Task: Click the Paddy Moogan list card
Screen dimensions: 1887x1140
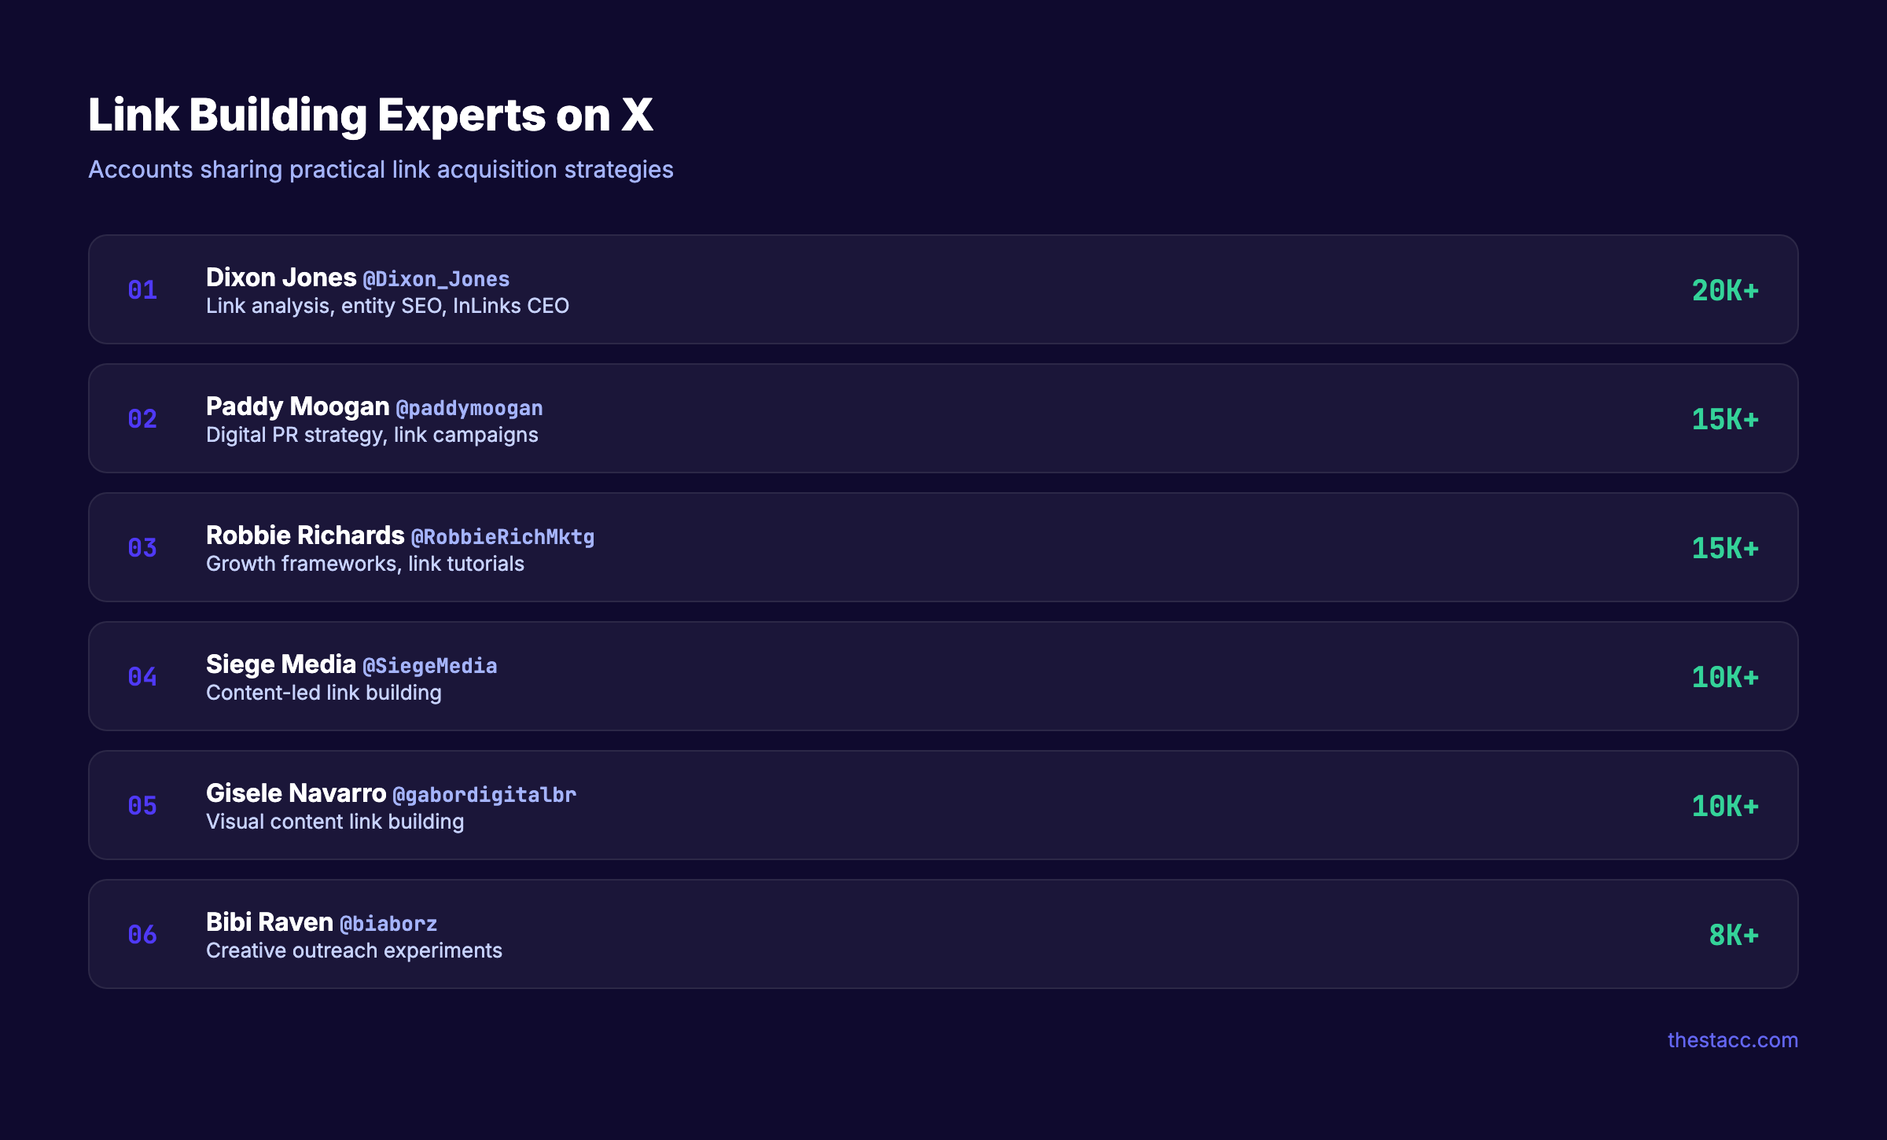Action: click(943, 418)
